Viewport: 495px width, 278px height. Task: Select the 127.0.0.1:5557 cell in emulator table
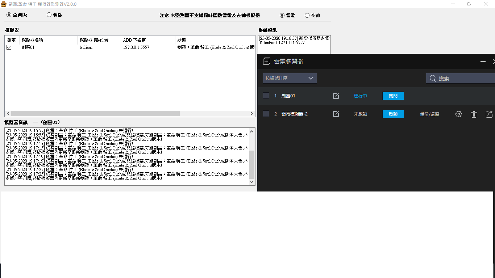point(136,47)
